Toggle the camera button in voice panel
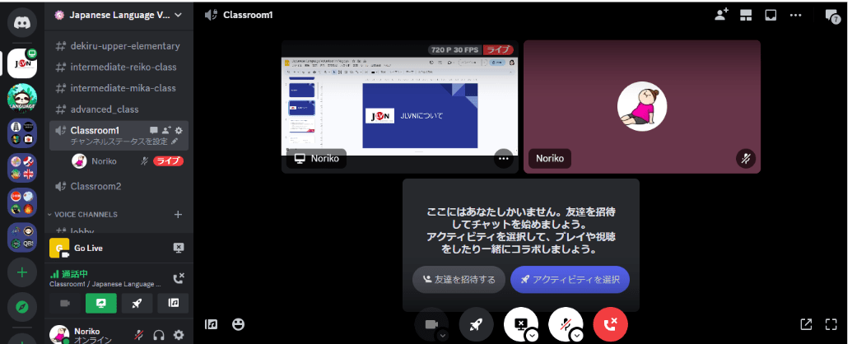 (x=65, y=303)
